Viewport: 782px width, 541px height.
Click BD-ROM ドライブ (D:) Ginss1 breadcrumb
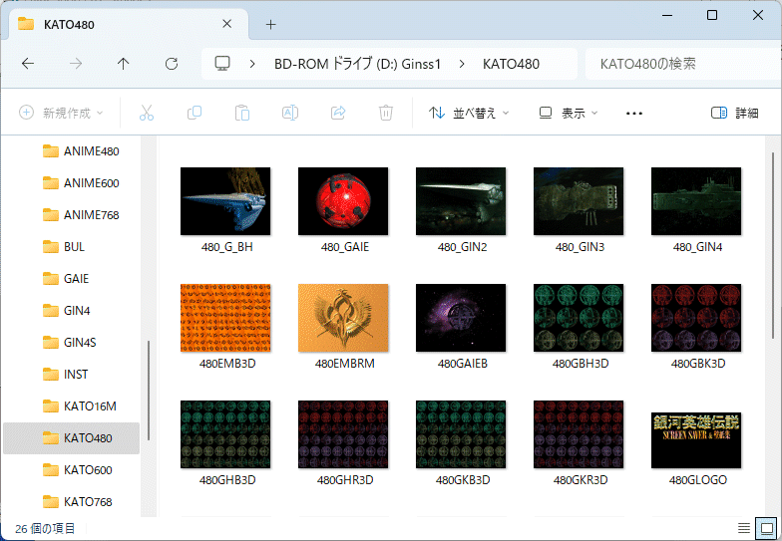pyautogui.click(x=357, y=64)
